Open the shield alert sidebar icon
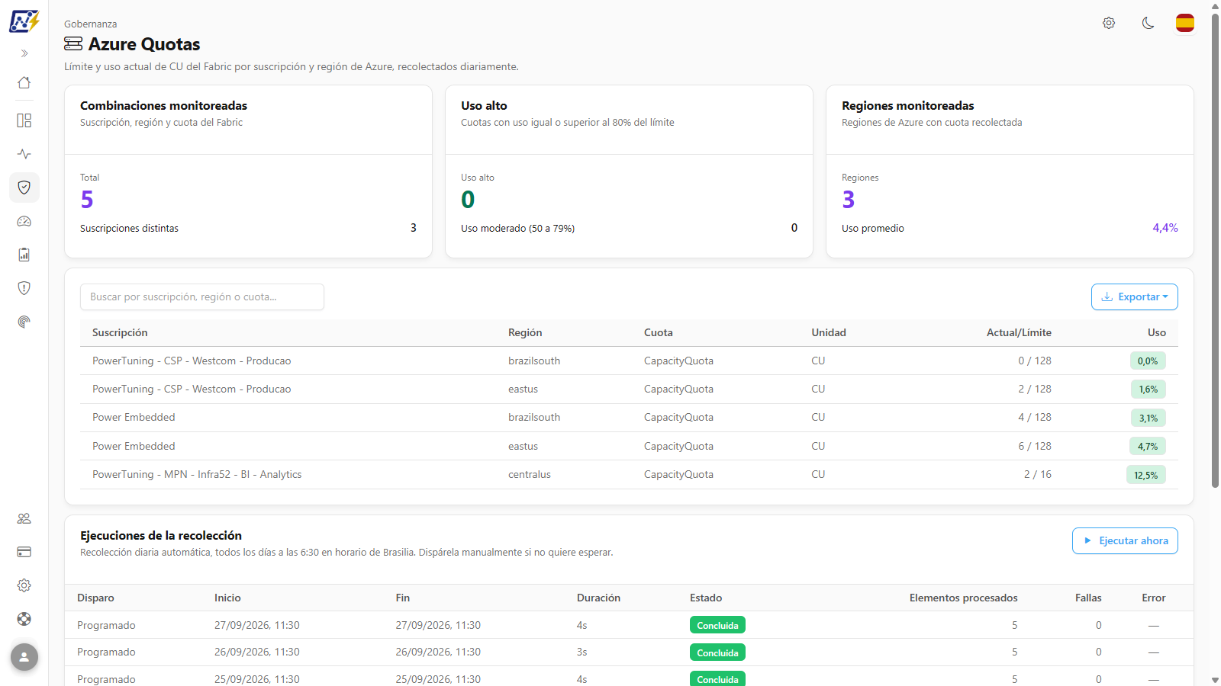Screen dimensions: 1221x686 click(24, 288)
